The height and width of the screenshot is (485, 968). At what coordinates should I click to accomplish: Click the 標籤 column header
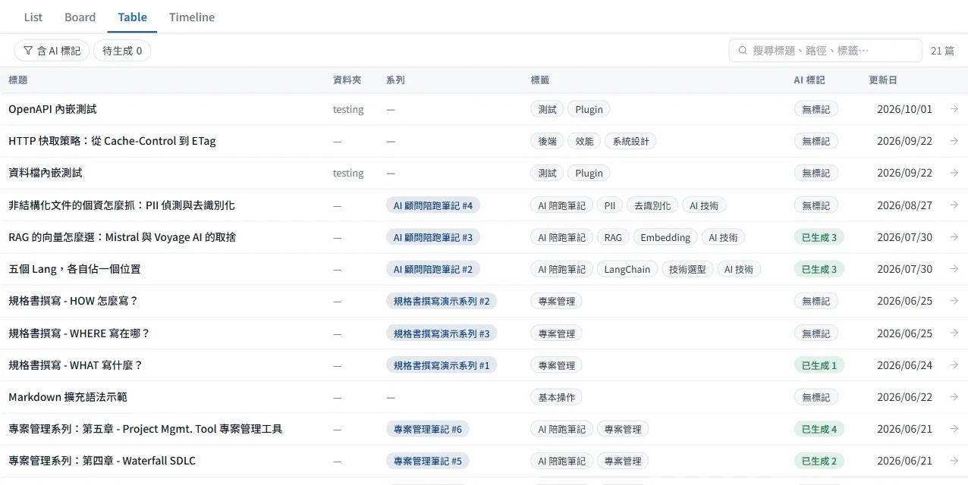pos(540,80)
